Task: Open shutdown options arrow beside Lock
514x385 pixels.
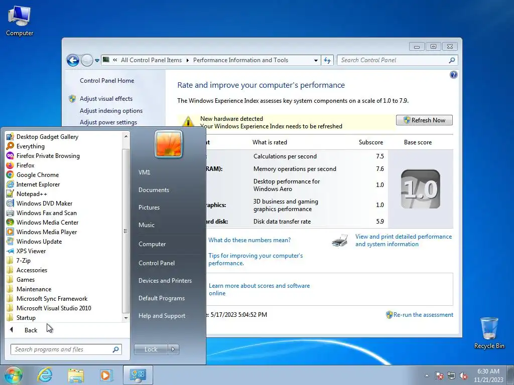Action: (x=173, y=349)
